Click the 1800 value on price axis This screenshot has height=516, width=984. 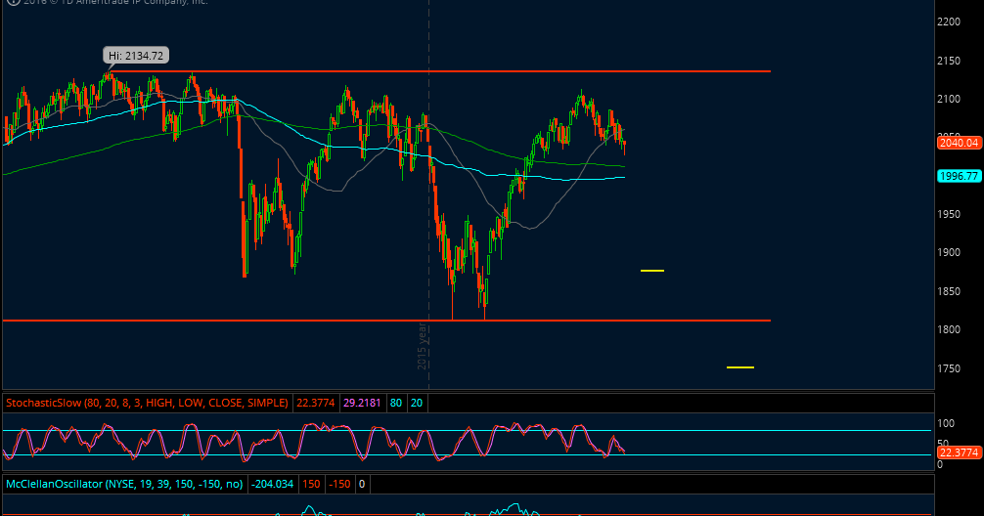948,329
